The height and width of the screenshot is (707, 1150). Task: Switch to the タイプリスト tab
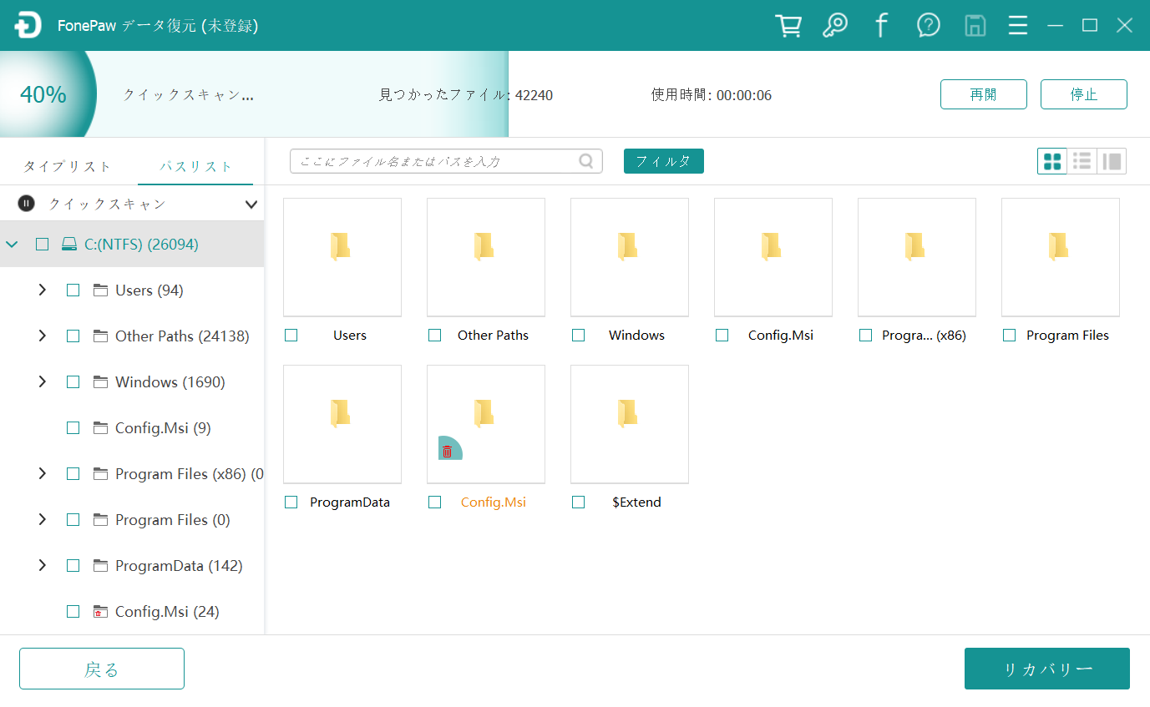[x=67, y=166]
